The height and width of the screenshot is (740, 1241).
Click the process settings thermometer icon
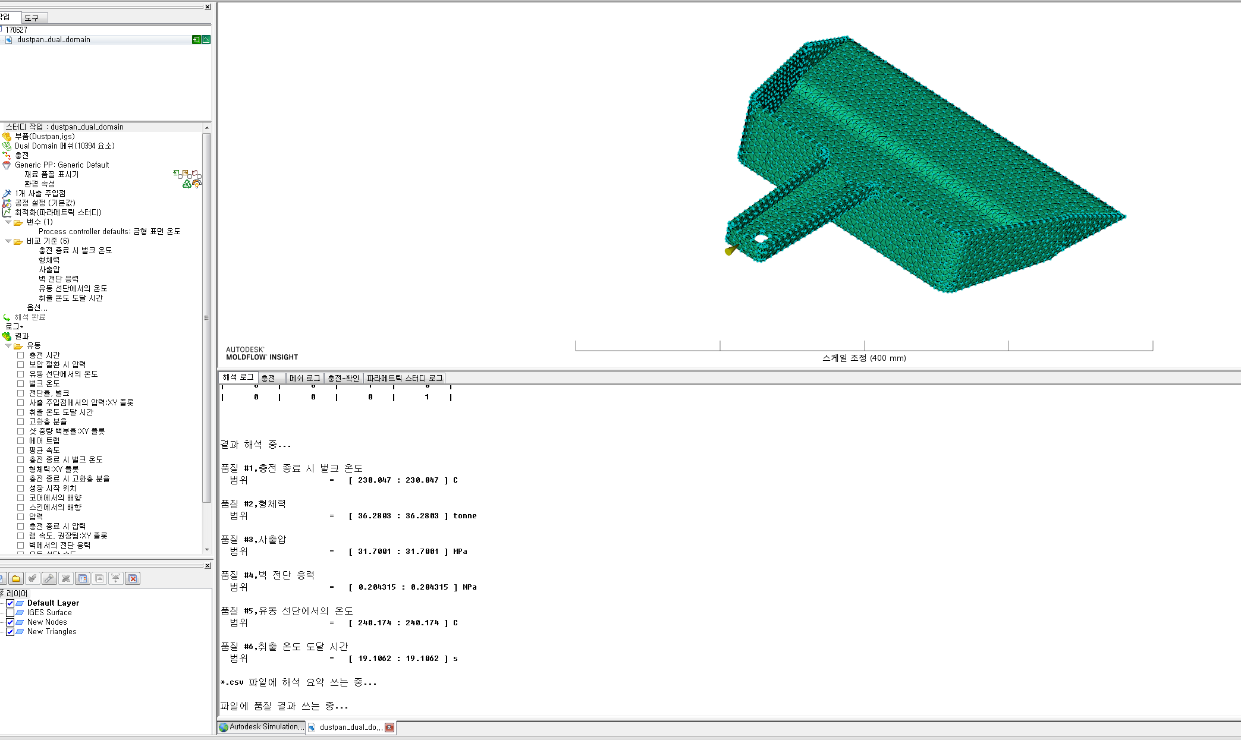[7, 203]
